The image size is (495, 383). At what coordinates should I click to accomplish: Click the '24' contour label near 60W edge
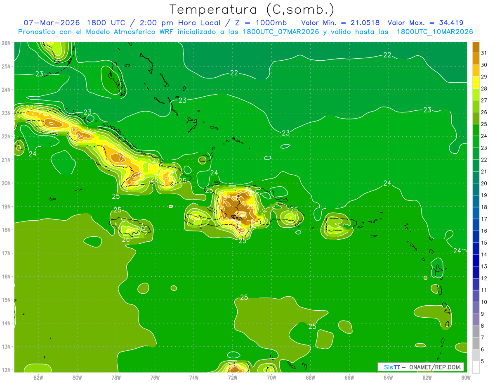457,251
